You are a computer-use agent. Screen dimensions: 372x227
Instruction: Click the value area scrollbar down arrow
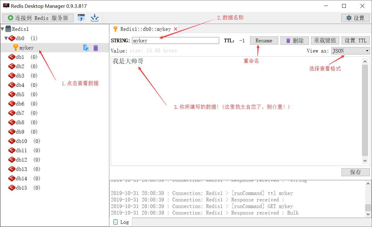coord(365,161)
